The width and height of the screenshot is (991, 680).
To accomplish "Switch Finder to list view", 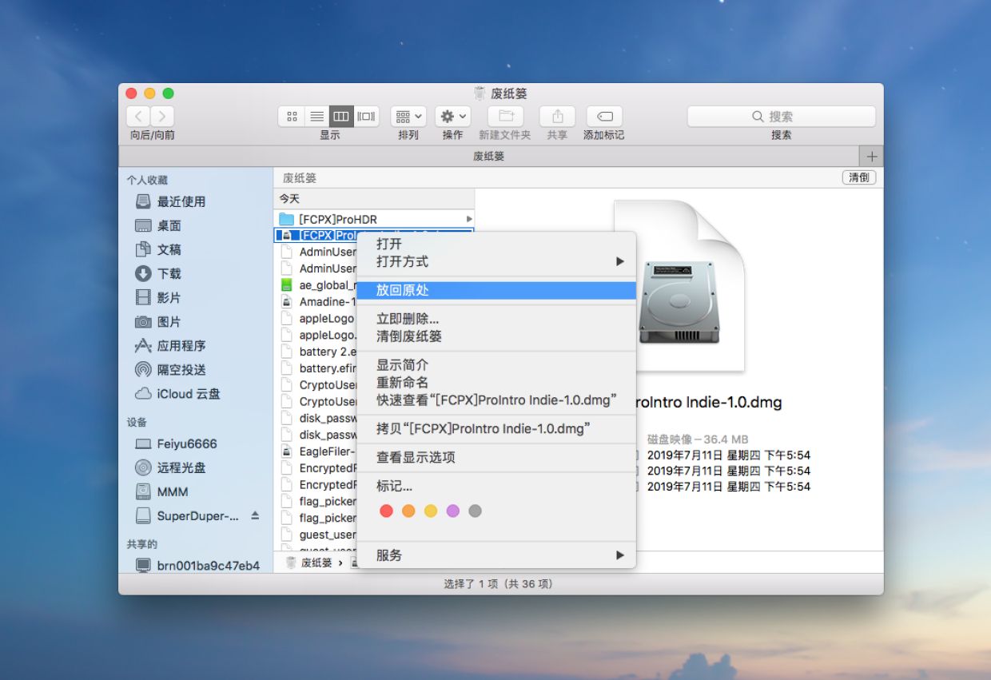I will (x=316, y=117).
